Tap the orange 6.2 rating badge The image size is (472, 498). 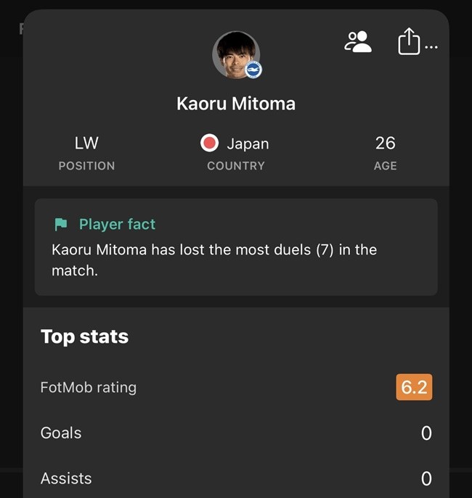[x=414, y=387]
